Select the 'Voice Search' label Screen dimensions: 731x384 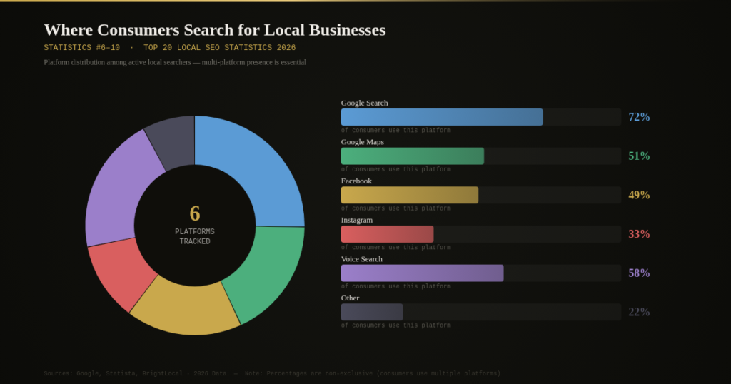(361, 259)
